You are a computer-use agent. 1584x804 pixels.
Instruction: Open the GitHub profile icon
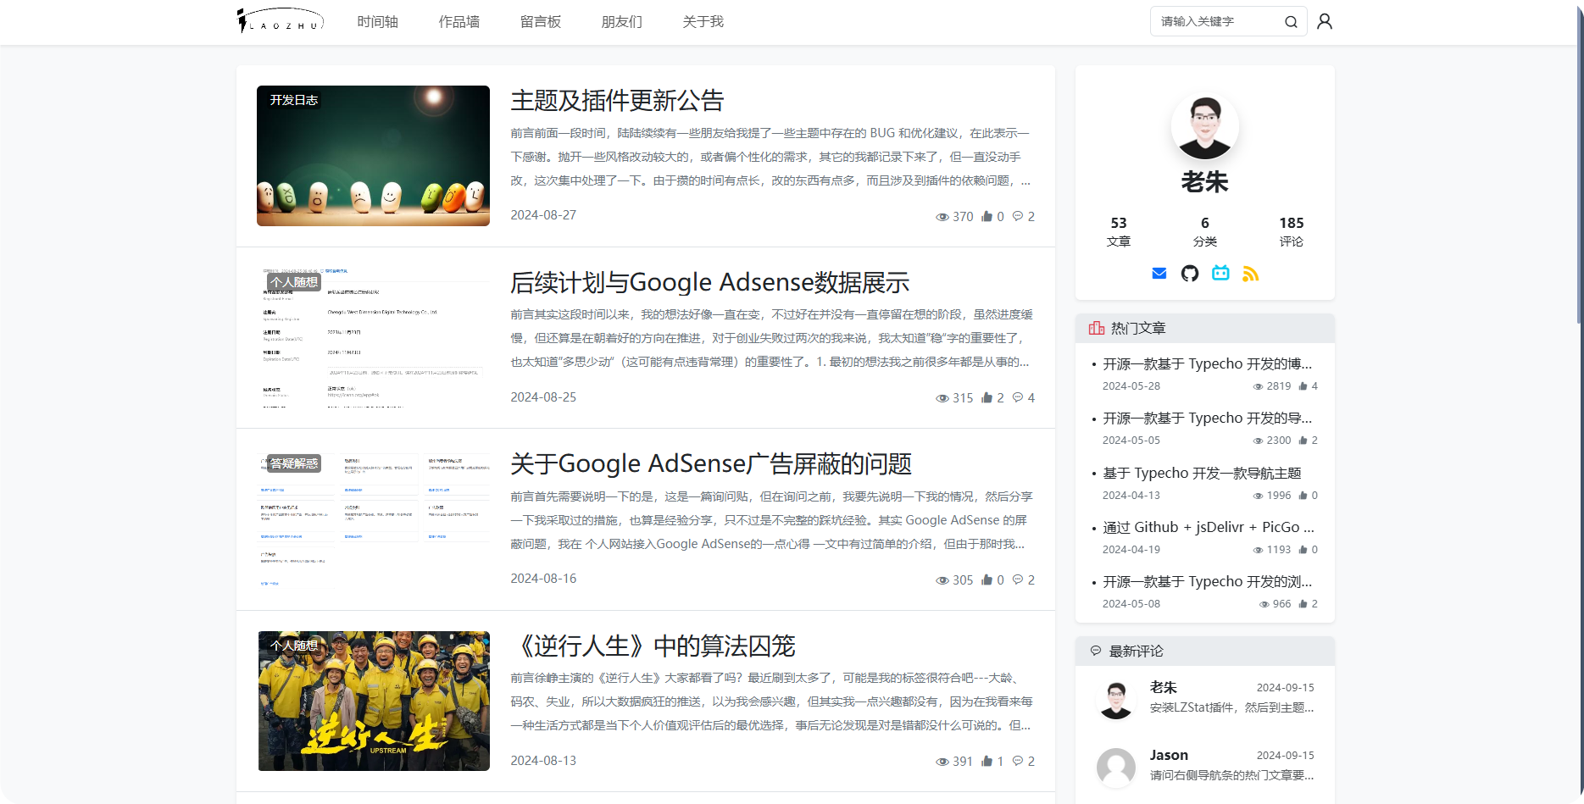click(x=1190, y=274)
